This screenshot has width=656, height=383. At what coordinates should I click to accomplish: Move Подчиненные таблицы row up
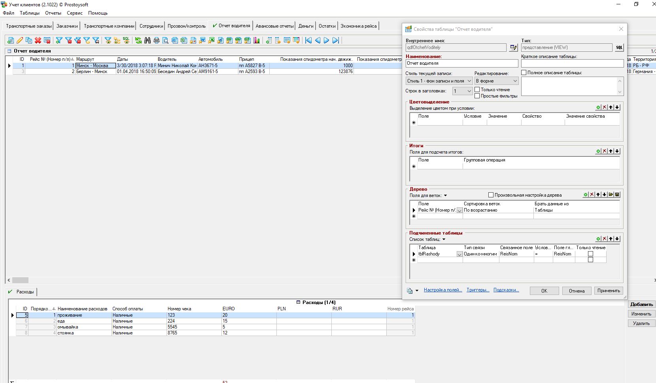click(x=611, y=239)
